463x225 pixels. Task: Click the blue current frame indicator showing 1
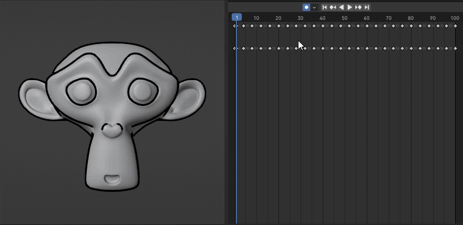click(236, 18)
